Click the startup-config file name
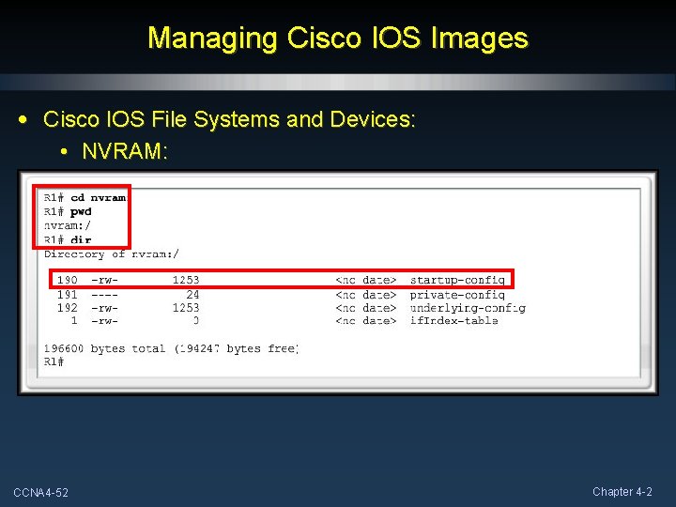The height and width of the screenshot is (507, 676). pos(457,280)
